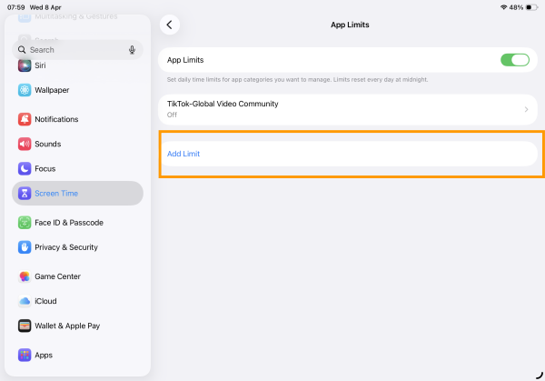Open Focus settings
This screenshot has height=381, width=545.
[77, 169]
